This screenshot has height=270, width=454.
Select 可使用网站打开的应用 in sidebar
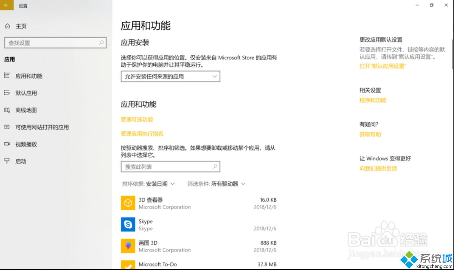click(x=42, y=127)
